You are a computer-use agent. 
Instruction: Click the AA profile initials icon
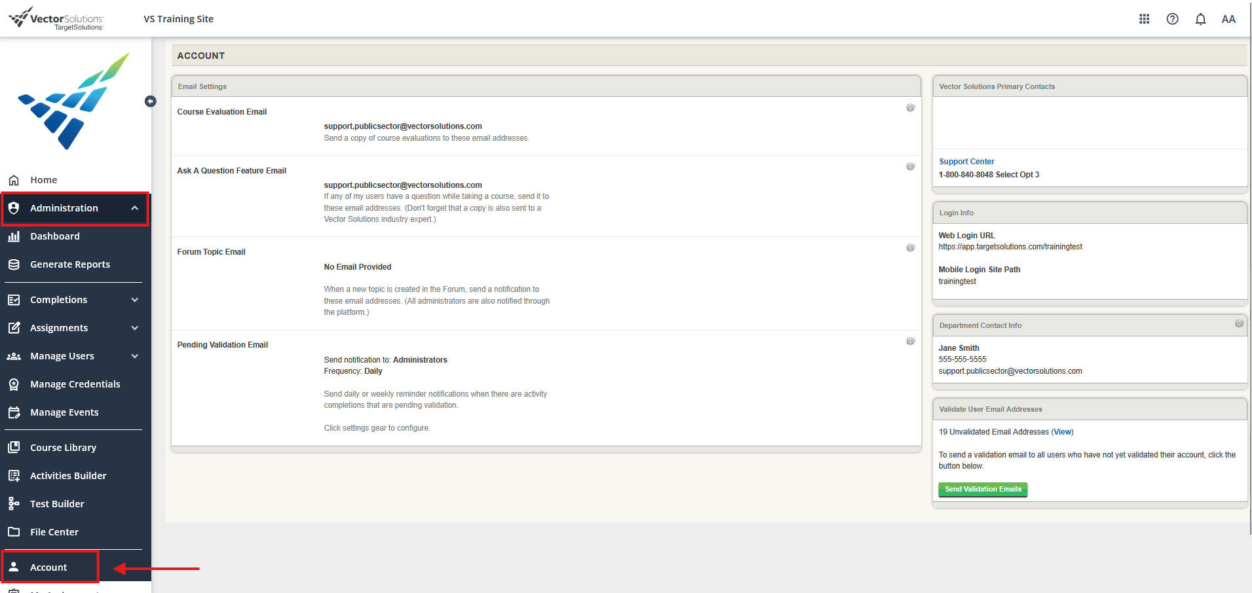coord(1228,18)
